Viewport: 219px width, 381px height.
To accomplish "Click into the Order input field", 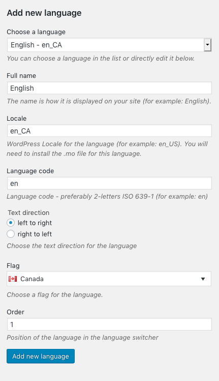I will tap(109, 324).
